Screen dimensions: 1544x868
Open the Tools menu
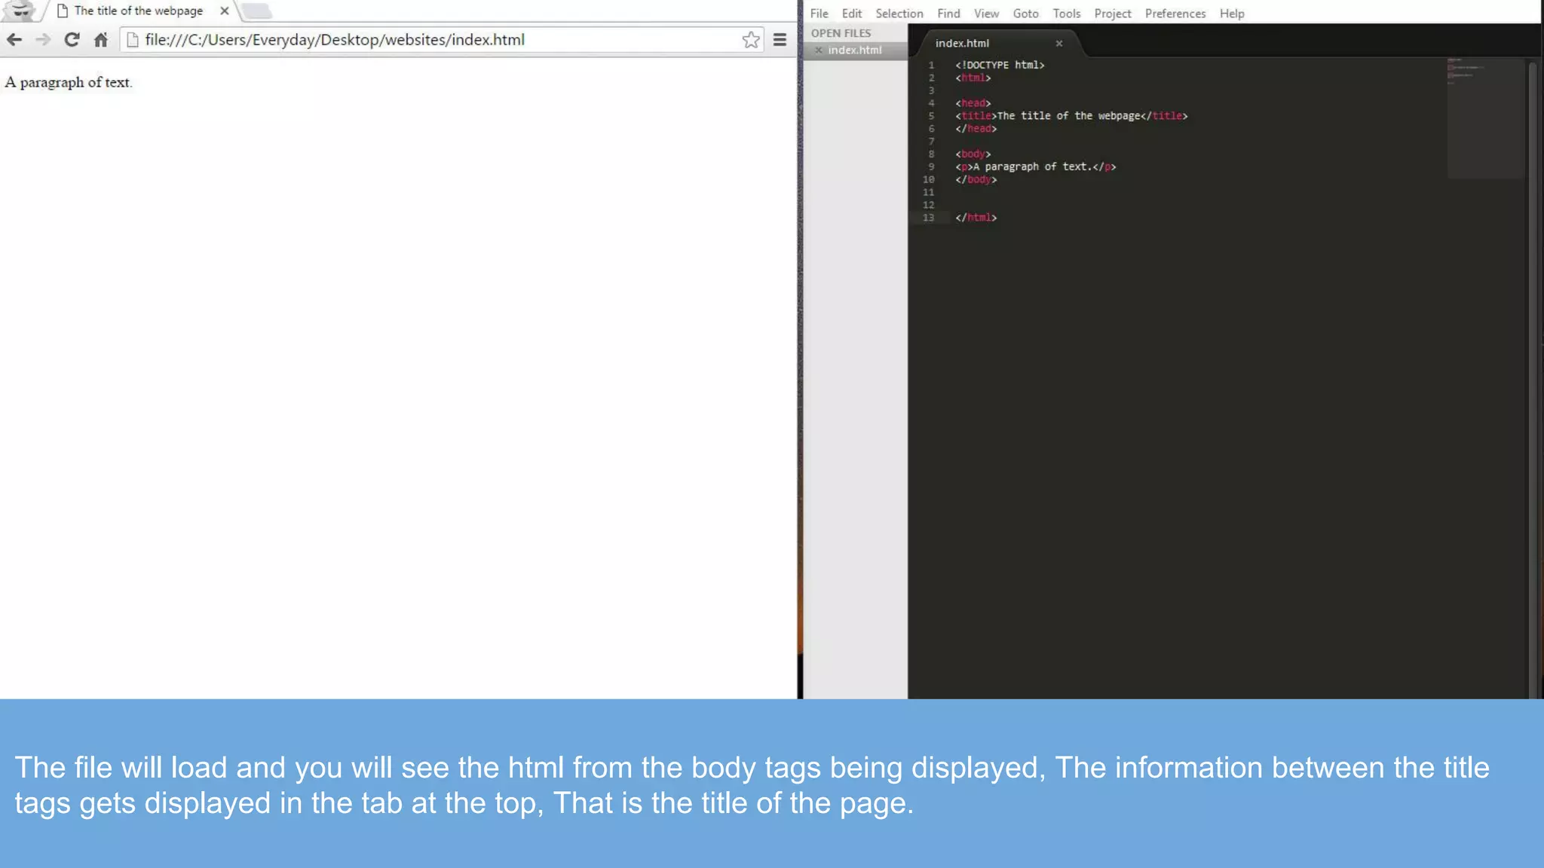(1066, 14)
